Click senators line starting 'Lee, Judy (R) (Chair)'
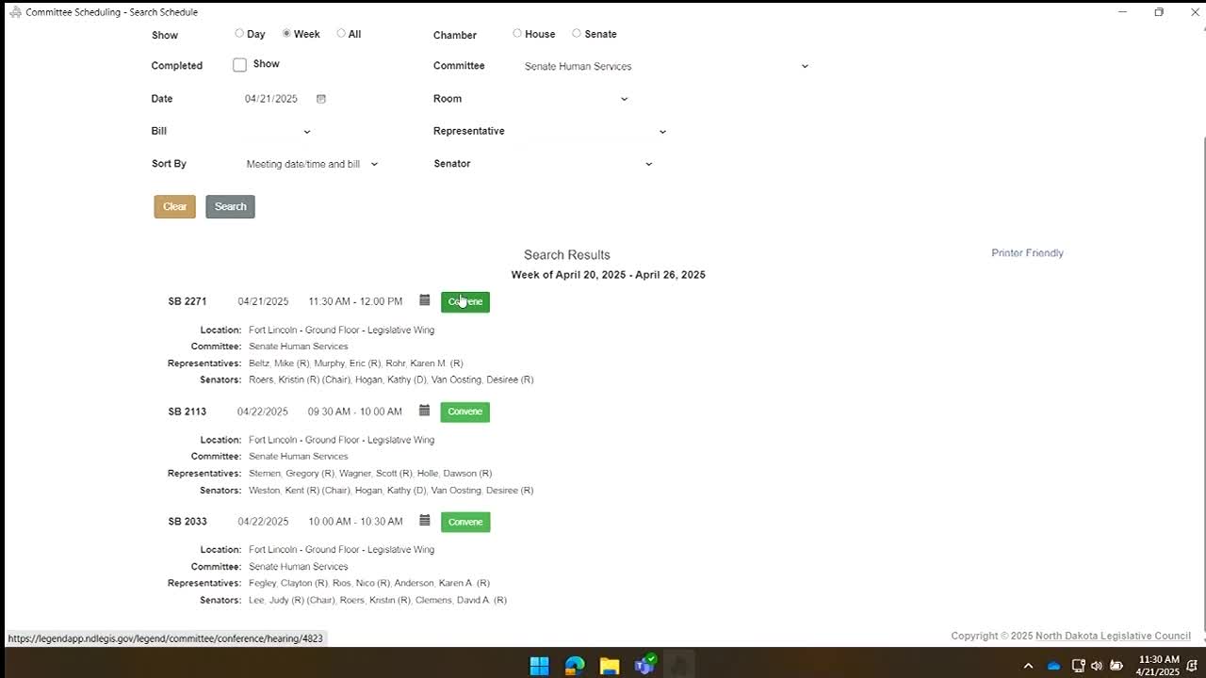 tap(378, 600)
